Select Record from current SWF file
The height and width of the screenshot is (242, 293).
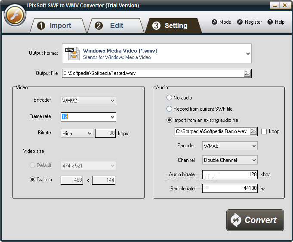tap(169, 109)
